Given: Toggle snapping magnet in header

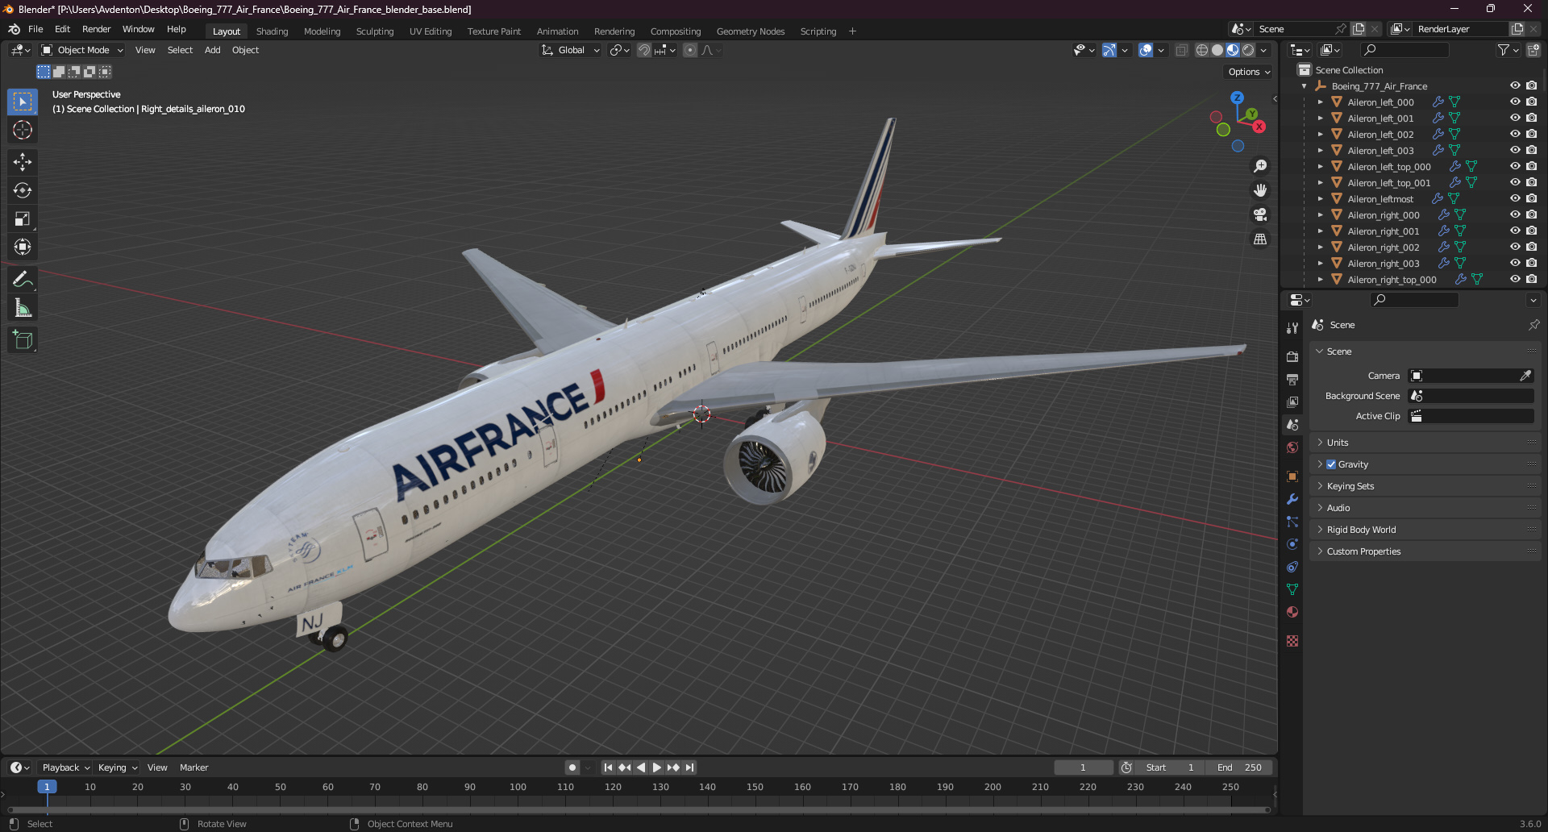Looking at the screenshot, I should [644, 50].
